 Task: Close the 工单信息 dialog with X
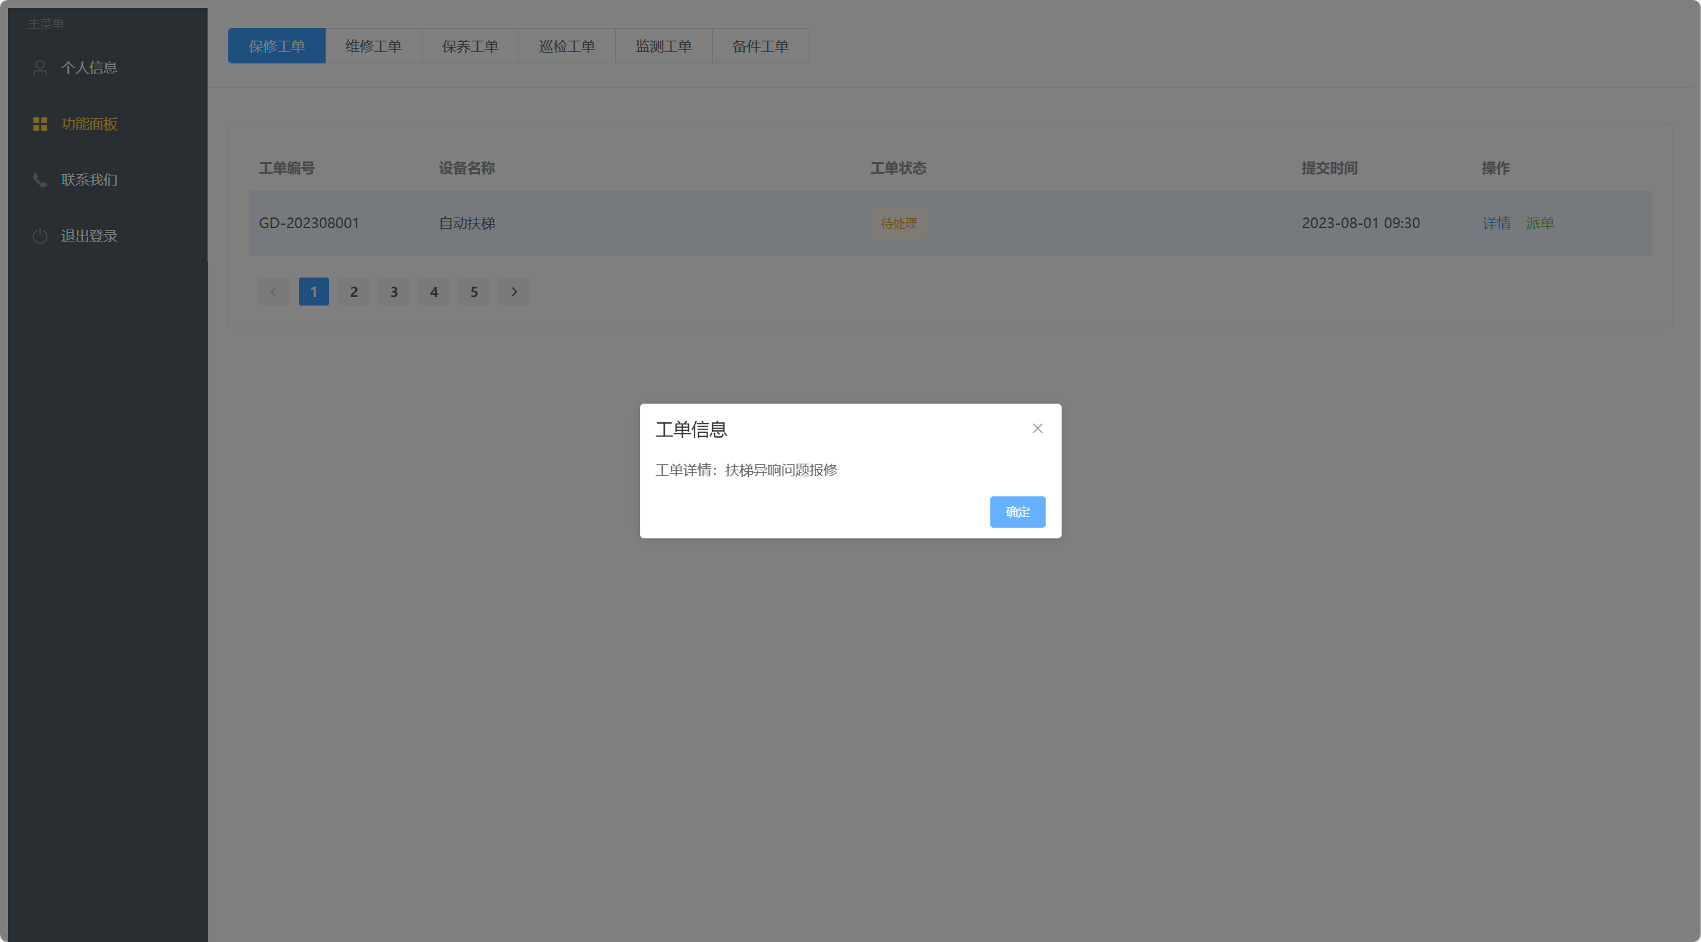tap(1037, 428)
